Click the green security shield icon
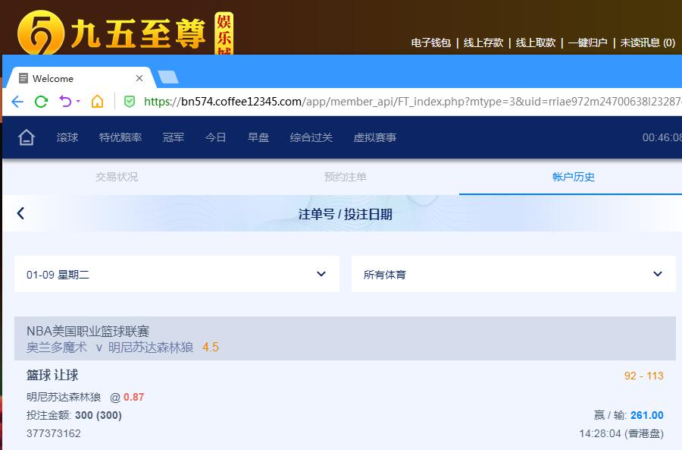This screenshot has width=682, height=450. (x=130, y=102)
